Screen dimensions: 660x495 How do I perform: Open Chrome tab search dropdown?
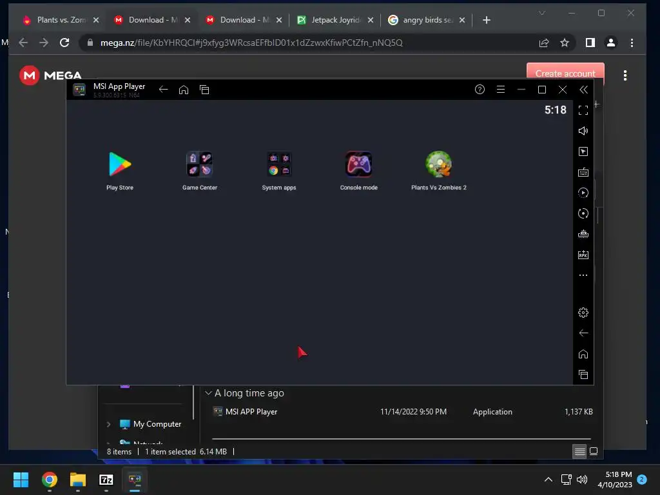542,13
